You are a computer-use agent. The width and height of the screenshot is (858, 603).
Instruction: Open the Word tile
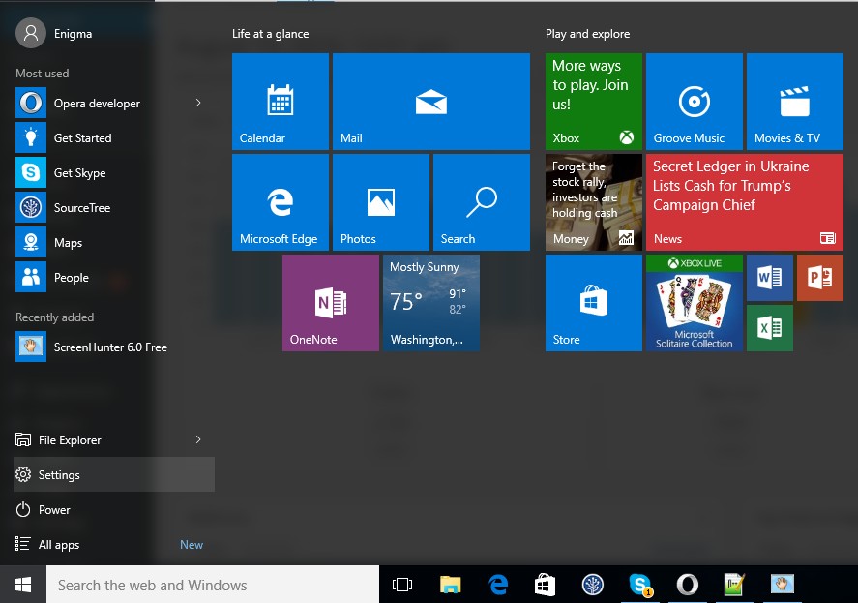(770, 278)
